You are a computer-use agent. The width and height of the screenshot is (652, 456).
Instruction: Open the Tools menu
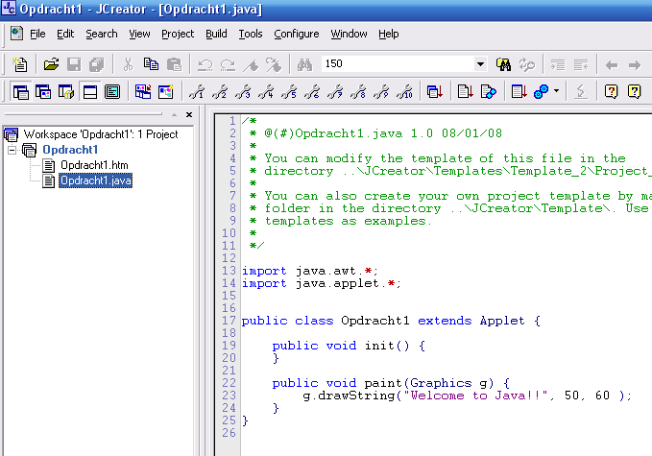(x=251, y=34)
